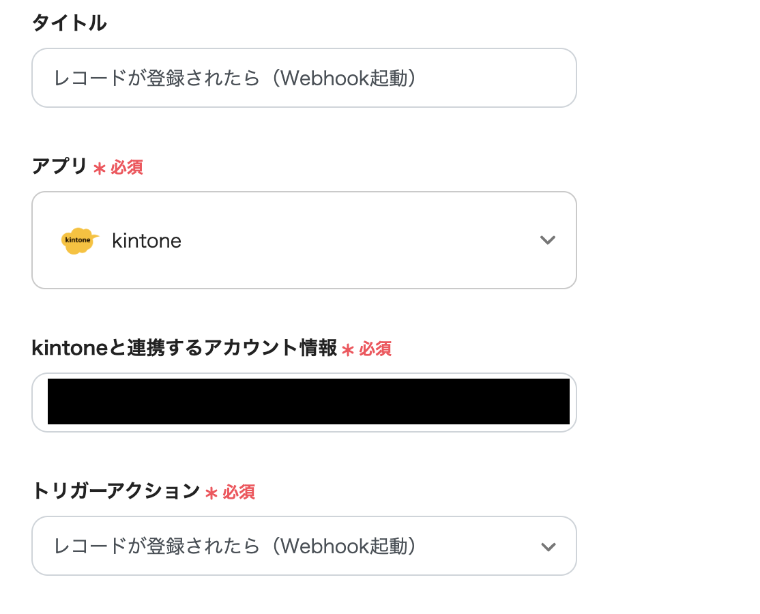Image resolution: width=760 pixels, height=614 pixels.
Task: Click the red asterisk beside トリガーアクション
Action: click(x=211, y=493)
